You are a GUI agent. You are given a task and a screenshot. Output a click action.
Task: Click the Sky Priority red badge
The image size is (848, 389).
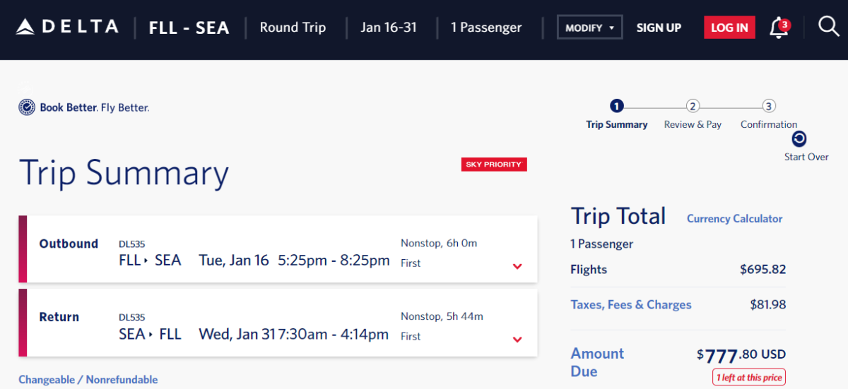pos(494,164)
